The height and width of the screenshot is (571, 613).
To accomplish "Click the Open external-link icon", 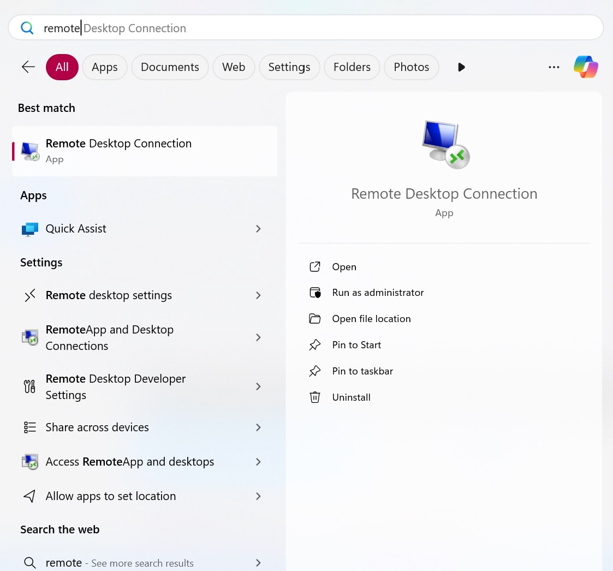I will (315, 267).
